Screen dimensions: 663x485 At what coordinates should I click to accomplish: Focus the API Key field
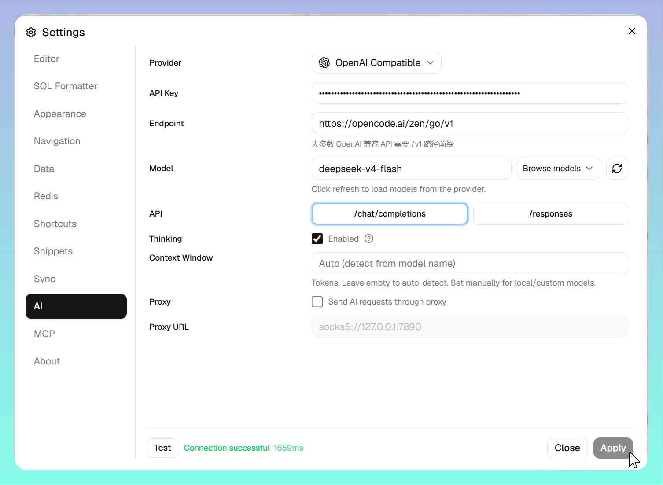pos(470,93)
